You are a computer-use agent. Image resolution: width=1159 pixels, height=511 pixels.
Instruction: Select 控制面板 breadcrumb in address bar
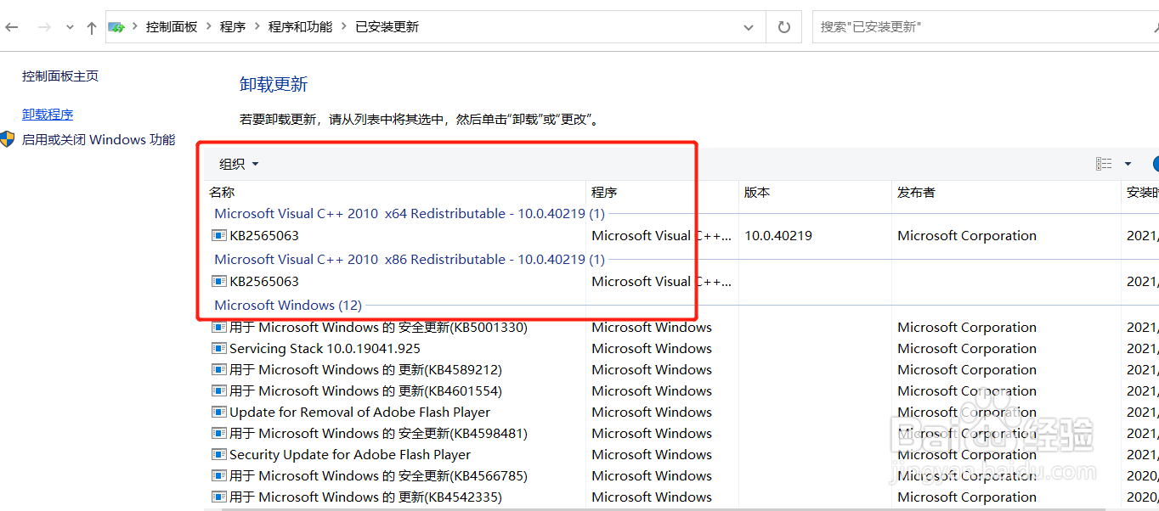pos(172,27)
